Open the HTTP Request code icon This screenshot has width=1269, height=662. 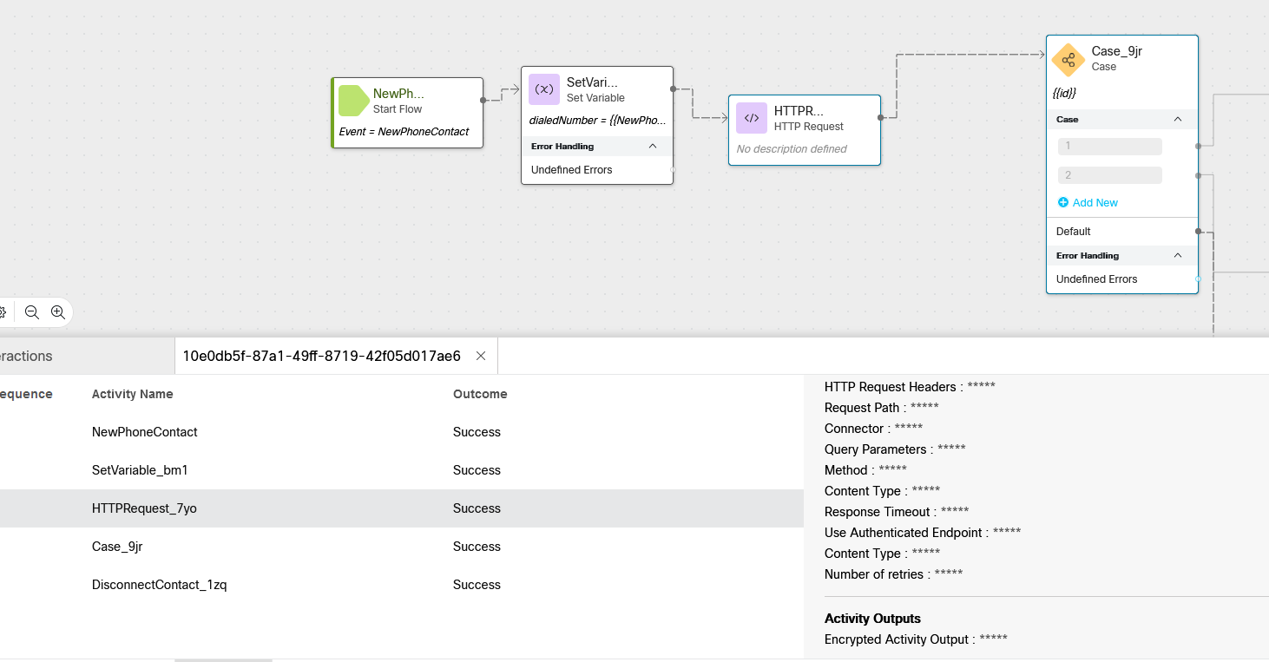[x=751, y=117]
